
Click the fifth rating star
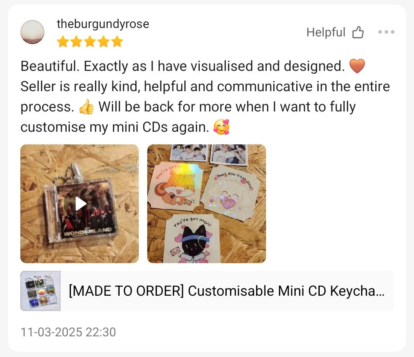(117, 42)
